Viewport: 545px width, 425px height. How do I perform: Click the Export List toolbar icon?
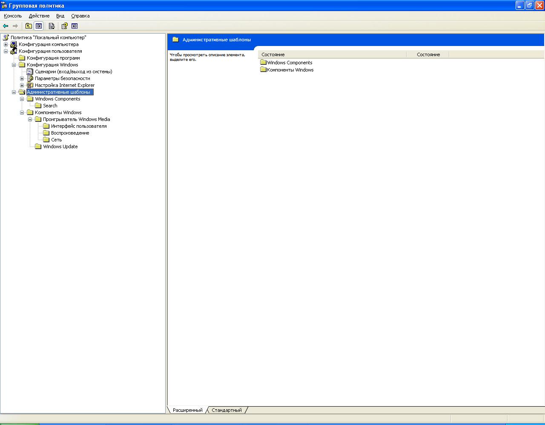pyautogui.click(x=52, y=26)
